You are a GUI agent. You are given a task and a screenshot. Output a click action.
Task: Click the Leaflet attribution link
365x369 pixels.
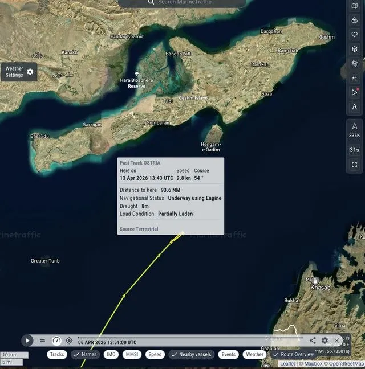pos(287,363)
